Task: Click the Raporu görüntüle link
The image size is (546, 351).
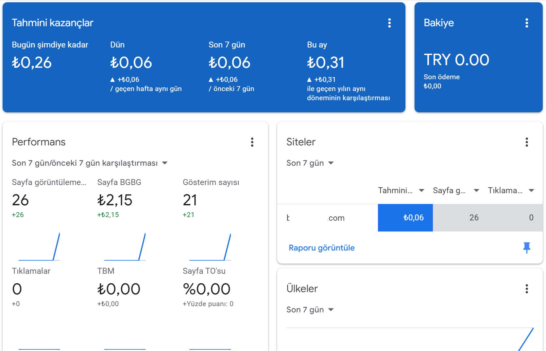Action: coord(322,248)
